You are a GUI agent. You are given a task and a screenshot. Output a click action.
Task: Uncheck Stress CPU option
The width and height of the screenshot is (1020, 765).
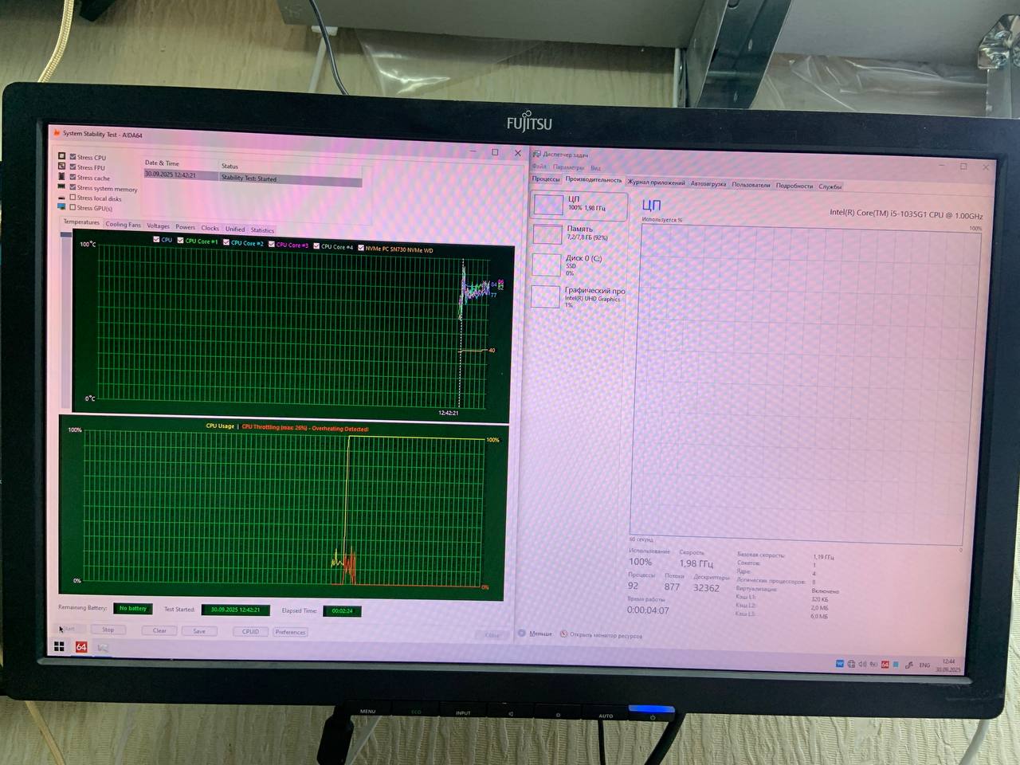click(x=73, y=157)
